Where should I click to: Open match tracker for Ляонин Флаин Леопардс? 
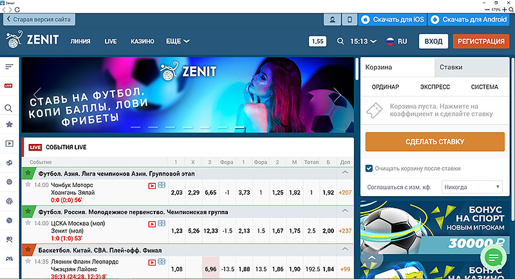coord(162,262)
